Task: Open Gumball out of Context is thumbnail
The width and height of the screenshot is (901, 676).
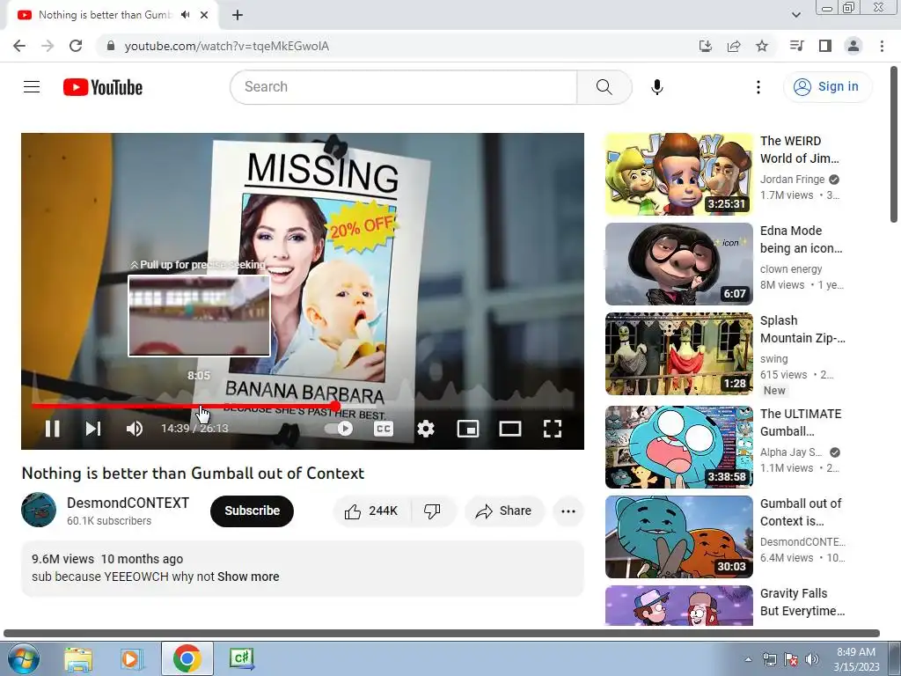Action: 679,537
